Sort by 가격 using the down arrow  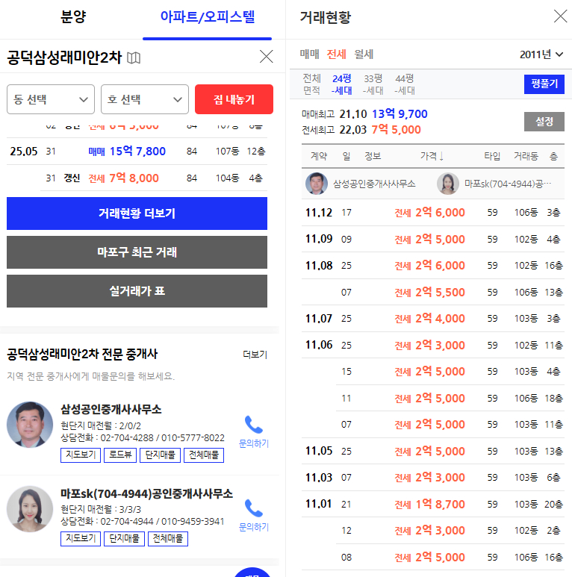[x=441, y=157]
